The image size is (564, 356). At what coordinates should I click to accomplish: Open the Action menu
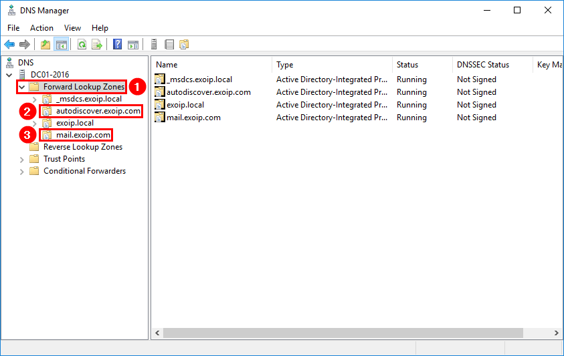[41, 28]
